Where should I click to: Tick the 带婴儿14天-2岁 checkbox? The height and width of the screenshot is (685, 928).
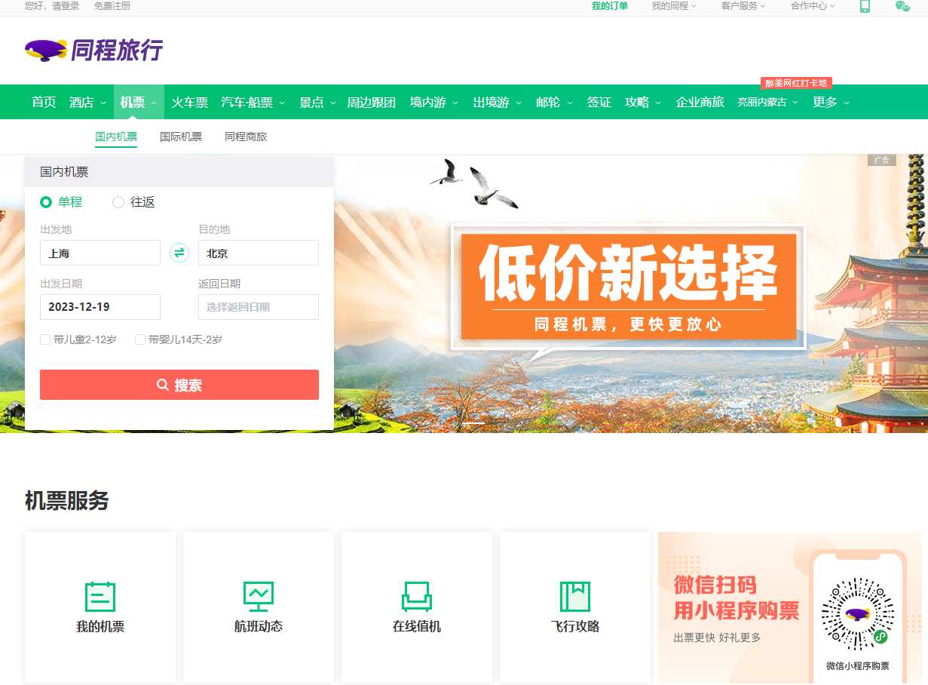tap(140, 339)
